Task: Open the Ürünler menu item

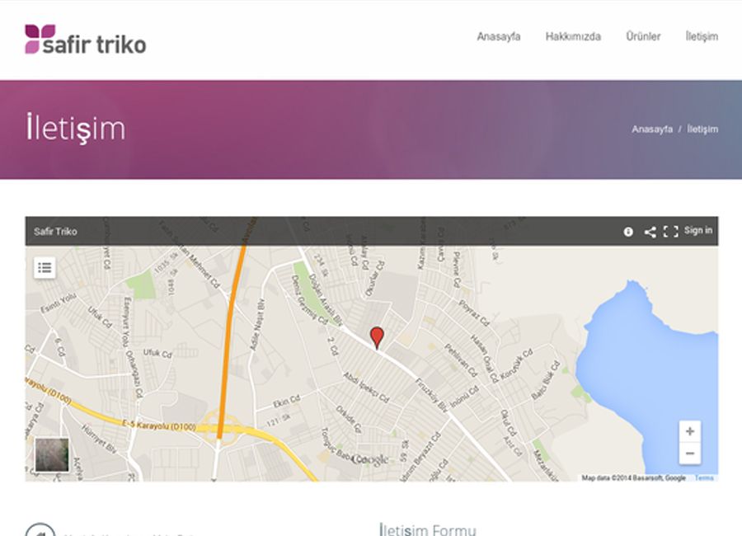Action: pos(643,36)
